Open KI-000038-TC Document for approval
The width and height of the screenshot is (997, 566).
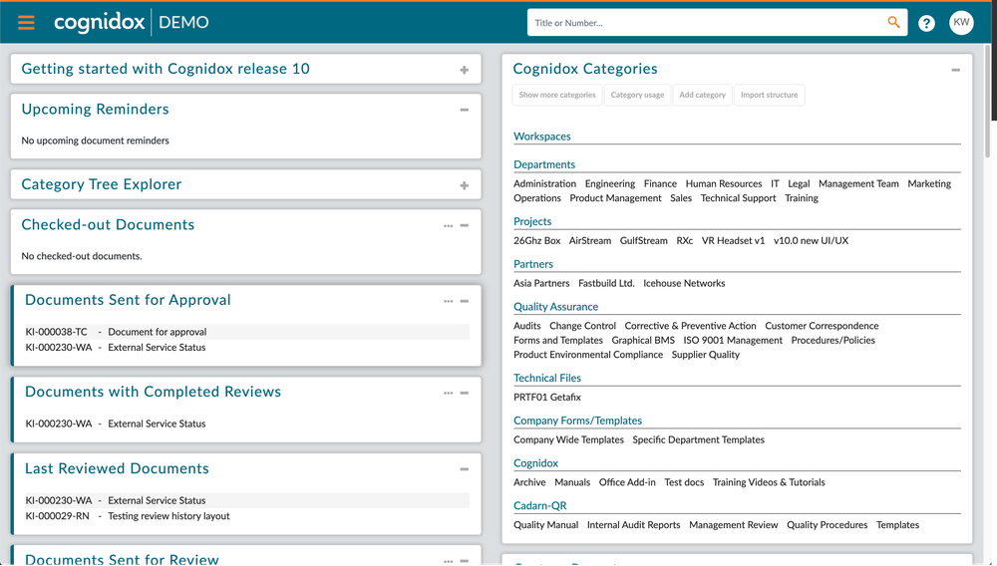point(247,332)
